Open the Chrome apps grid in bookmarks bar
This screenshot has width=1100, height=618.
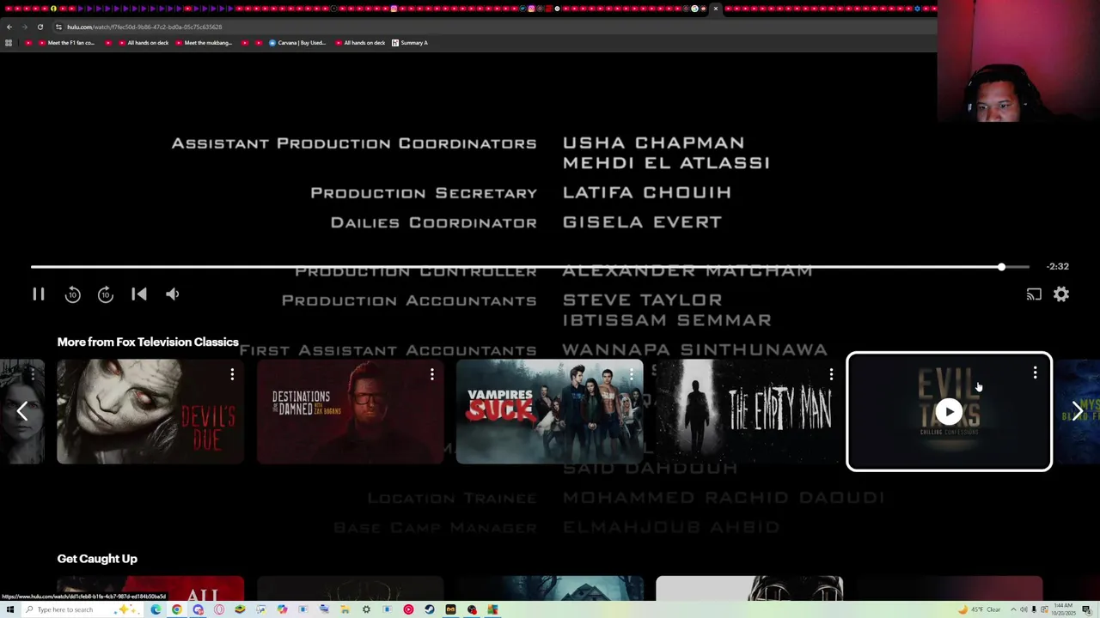coord(9,43)
